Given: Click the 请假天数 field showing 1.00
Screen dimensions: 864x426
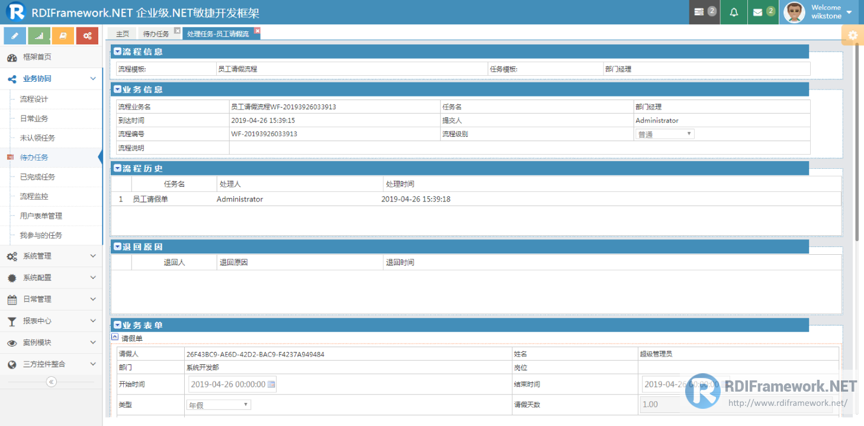Looking at the screenshot, I should click(x=736, y=405).
